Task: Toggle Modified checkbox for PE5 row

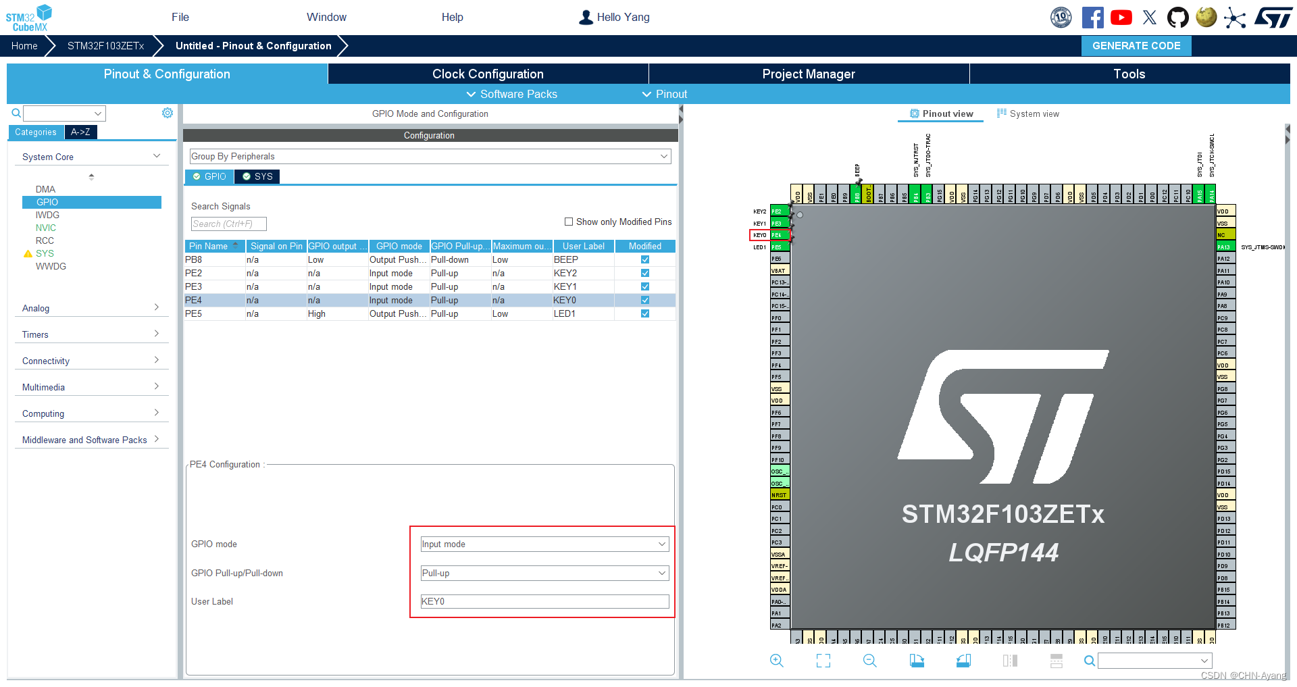Action: (645, 313)
